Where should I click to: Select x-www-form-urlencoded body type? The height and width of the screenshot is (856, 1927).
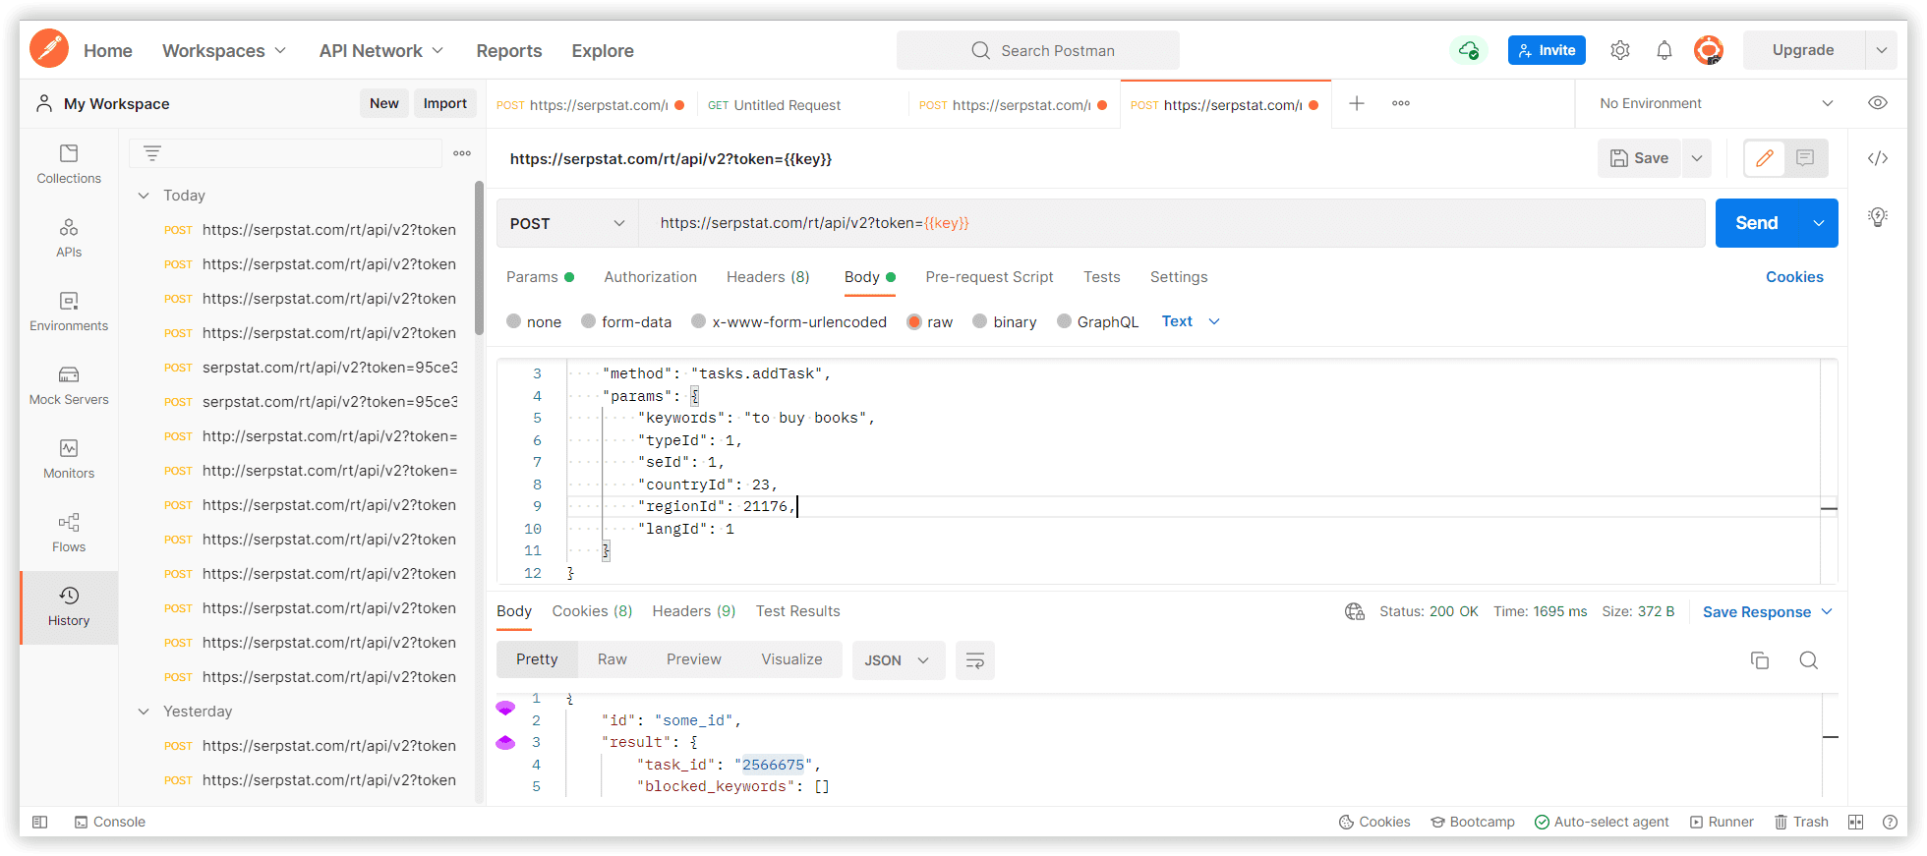click(698, 321)
